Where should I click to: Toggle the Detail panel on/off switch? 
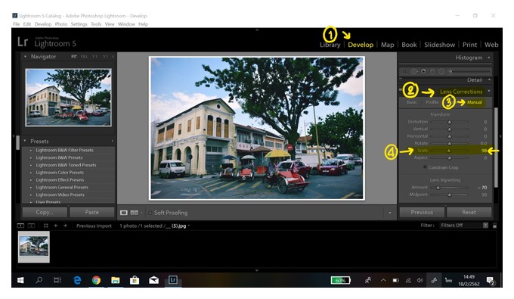pyautogui.click(x=401, y=79)
